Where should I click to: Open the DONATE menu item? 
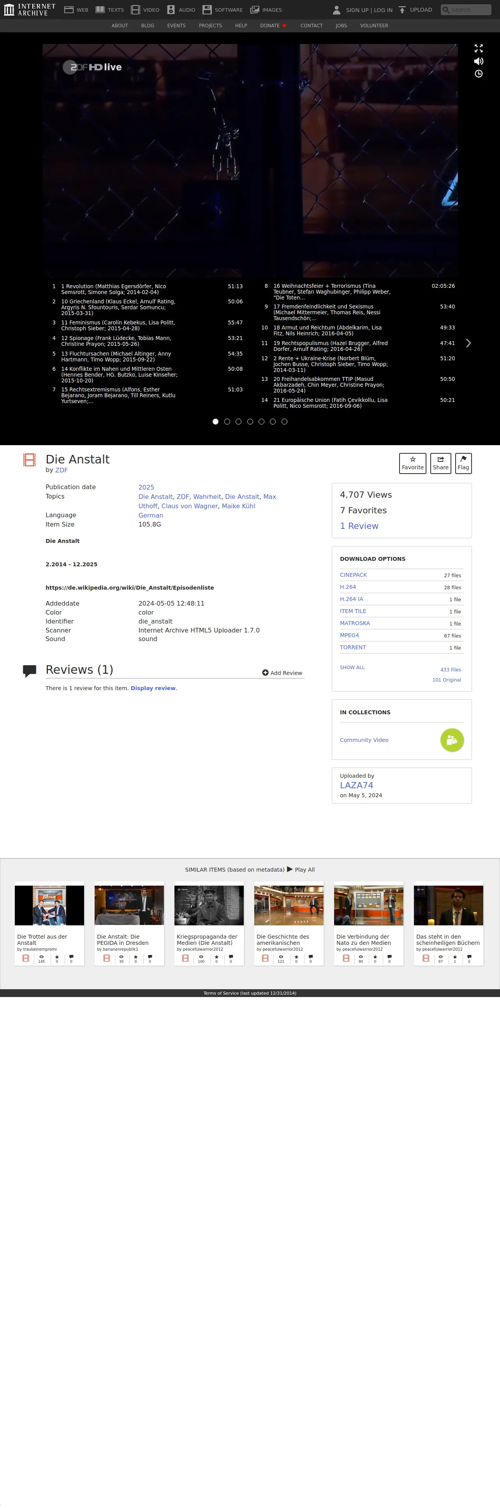click(273, 26)
